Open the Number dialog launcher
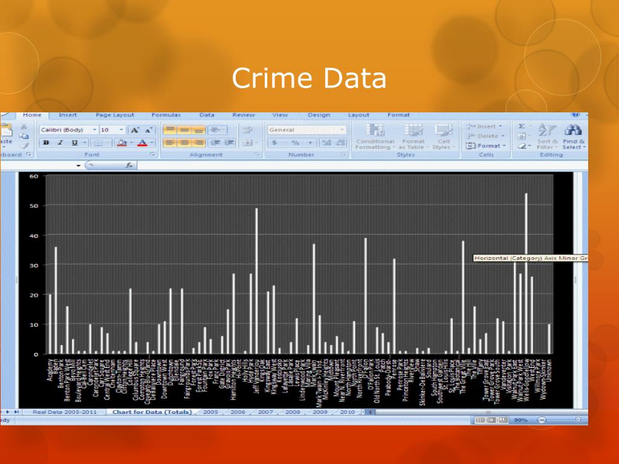This screenshot has width=619, height=464. coord(344,155)
